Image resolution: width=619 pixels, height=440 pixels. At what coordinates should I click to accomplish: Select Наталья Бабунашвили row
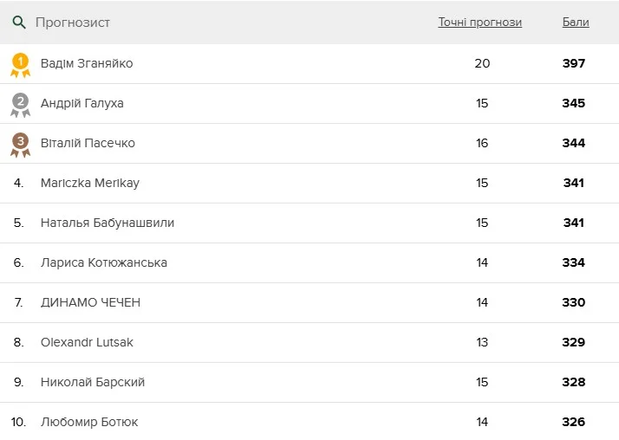tap(108, 223)
